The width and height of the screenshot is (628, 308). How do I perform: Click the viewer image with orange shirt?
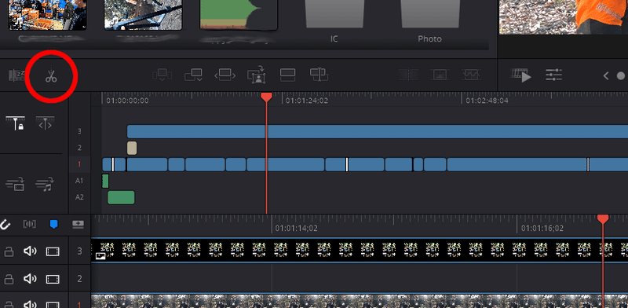[563, 16]
